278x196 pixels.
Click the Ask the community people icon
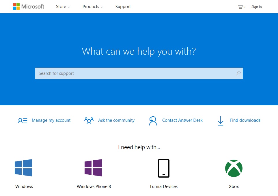[89, 121]
